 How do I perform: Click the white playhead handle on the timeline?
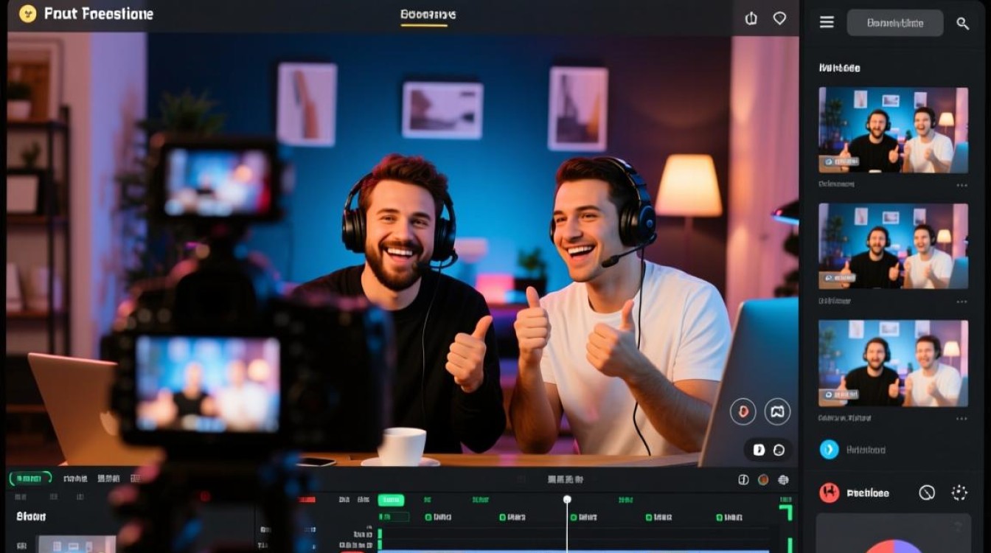tap(567, 499)
